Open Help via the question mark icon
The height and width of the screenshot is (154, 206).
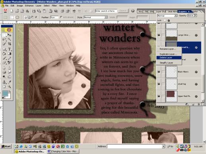(133, 11)
